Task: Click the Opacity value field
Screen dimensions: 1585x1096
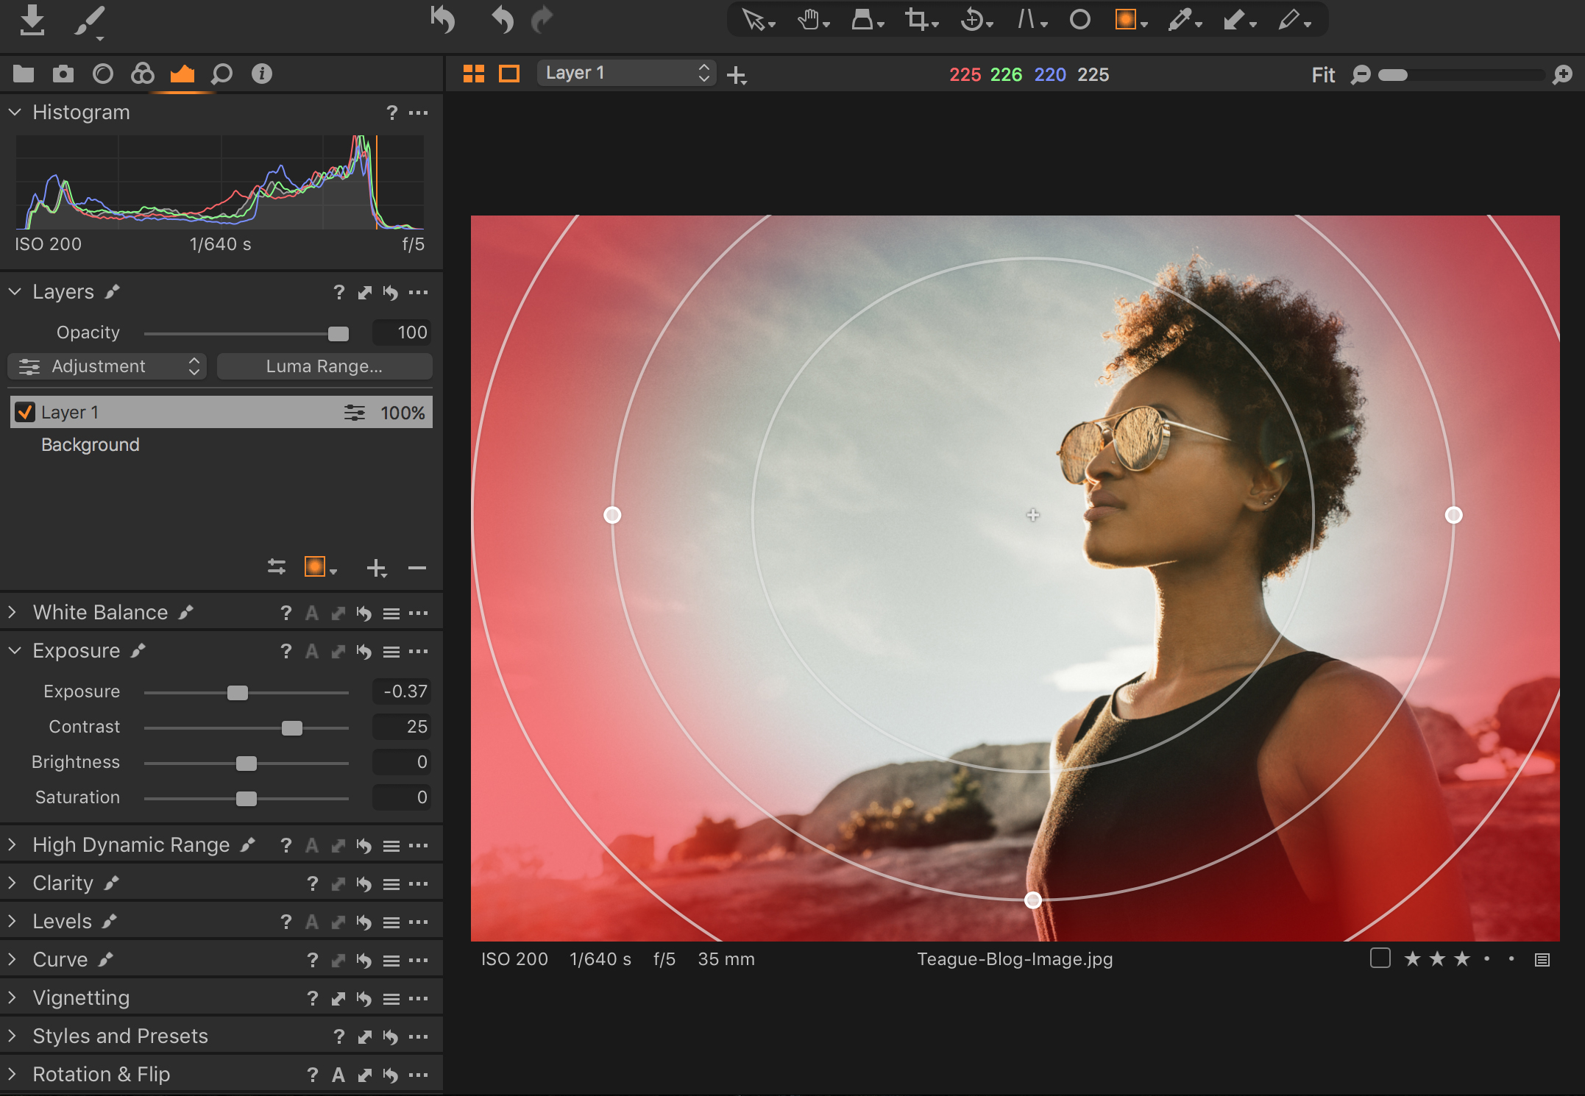Action: [402, 332]
